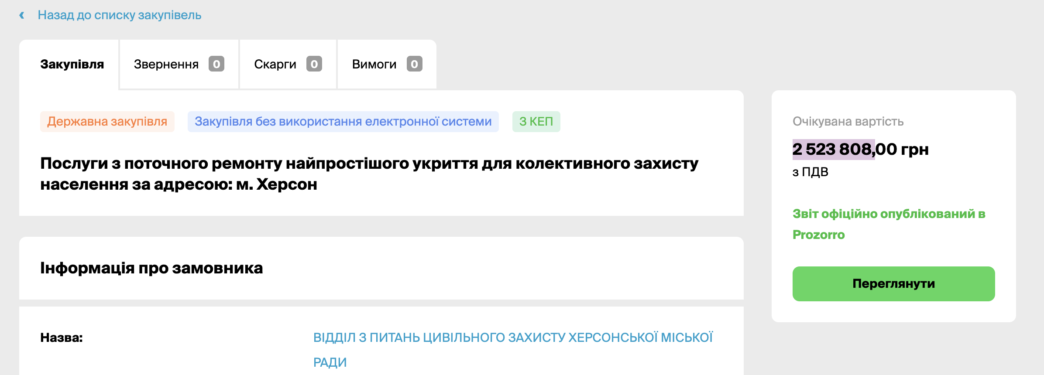Click 'Звіт офіційно опублікований в Prozorro' text
The height and width of the screenshot is (375, 1044).
click(888, 224)
